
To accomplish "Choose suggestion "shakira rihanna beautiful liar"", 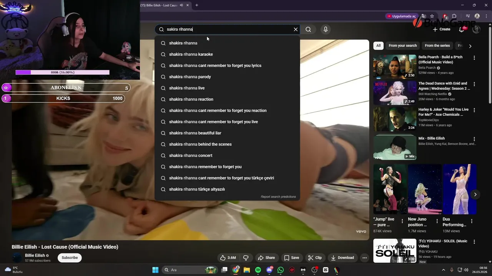I will click(x=227, y=133).
